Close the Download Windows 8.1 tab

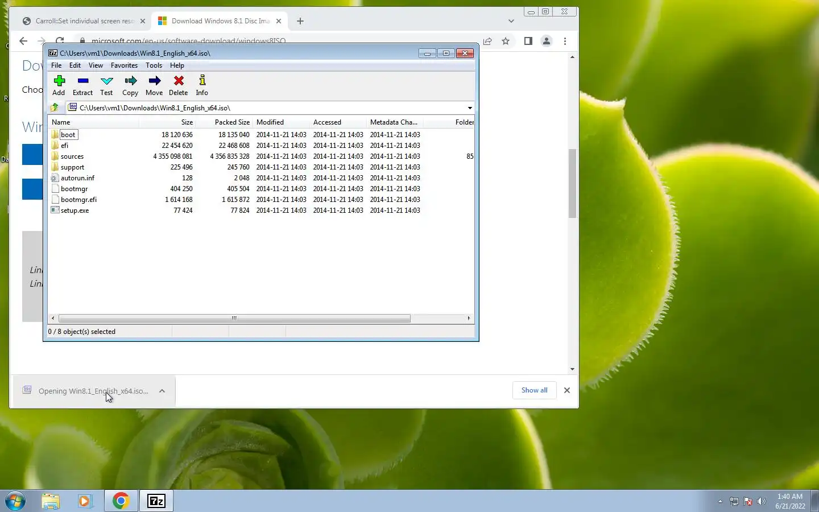click(279, 21)
